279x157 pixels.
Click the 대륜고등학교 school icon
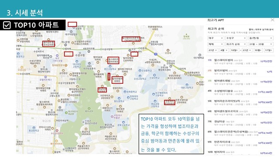point(187,85)
